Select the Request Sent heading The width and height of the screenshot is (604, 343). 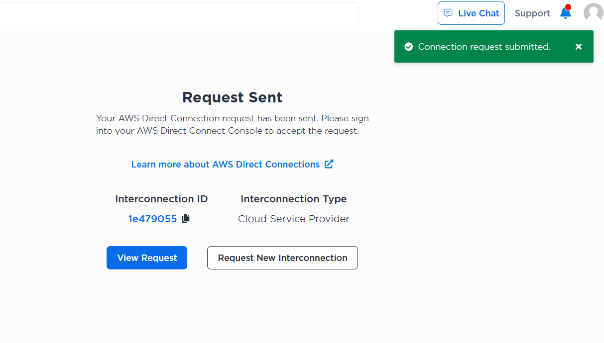point(232,97)
